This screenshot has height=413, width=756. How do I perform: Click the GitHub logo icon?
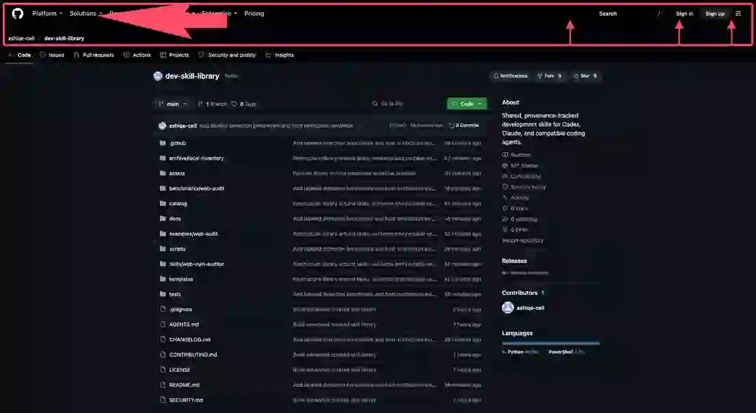point(17,14)
